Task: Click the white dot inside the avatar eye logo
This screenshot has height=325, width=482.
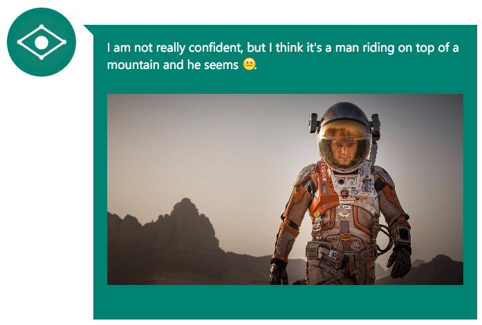Action: pyautogui.click(x=41, y=42)
